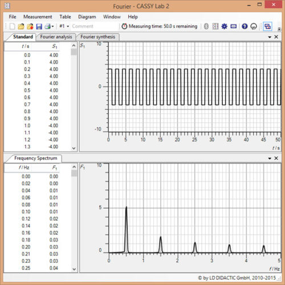Open the Standard diagram pane dropdown arrow
Image resolution: width=285 pixels, height=285 pixels.
pyautogui.click(x=270, y=37)
